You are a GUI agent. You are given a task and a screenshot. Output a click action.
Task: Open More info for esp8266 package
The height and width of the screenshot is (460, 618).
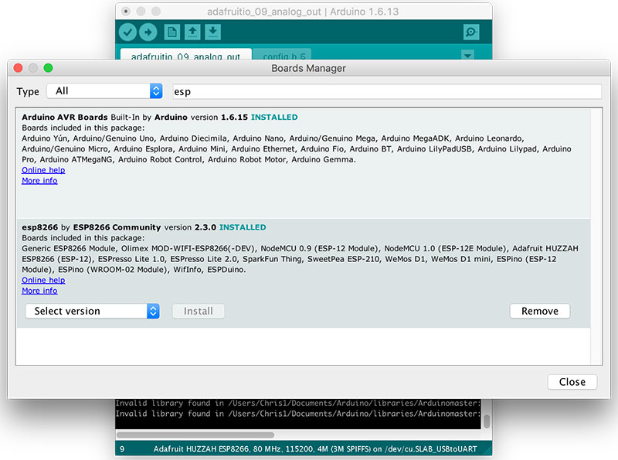click(39, 291)
